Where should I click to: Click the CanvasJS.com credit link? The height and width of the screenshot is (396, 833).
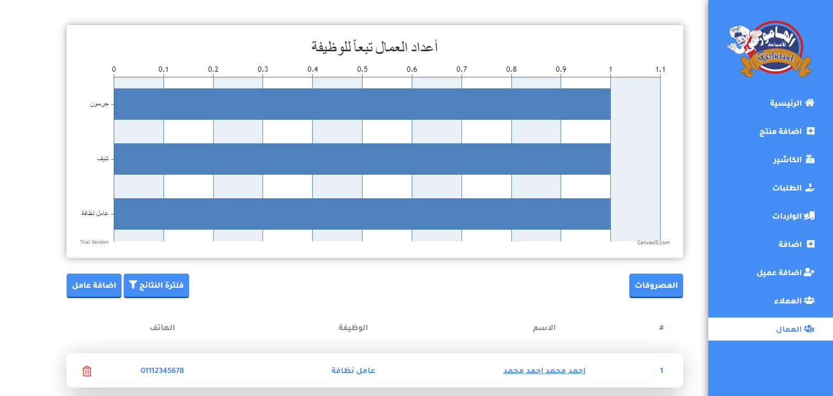653,243
